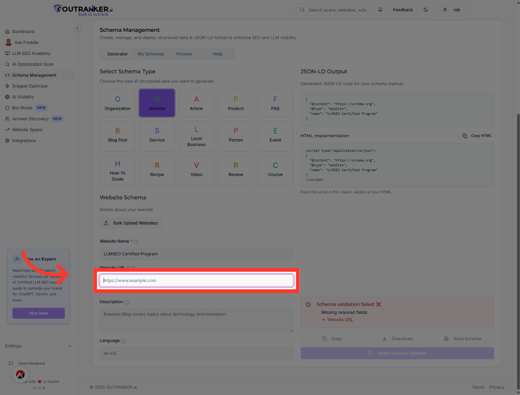Screen dimensions: 520x395
Task: Pick the Recipe schema type
Action: [157, 170]
